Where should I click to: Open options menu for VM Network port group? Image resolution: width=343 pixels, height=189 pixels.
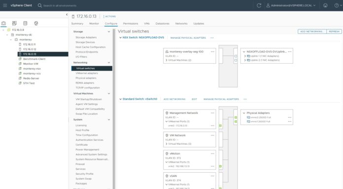[212, 135]
